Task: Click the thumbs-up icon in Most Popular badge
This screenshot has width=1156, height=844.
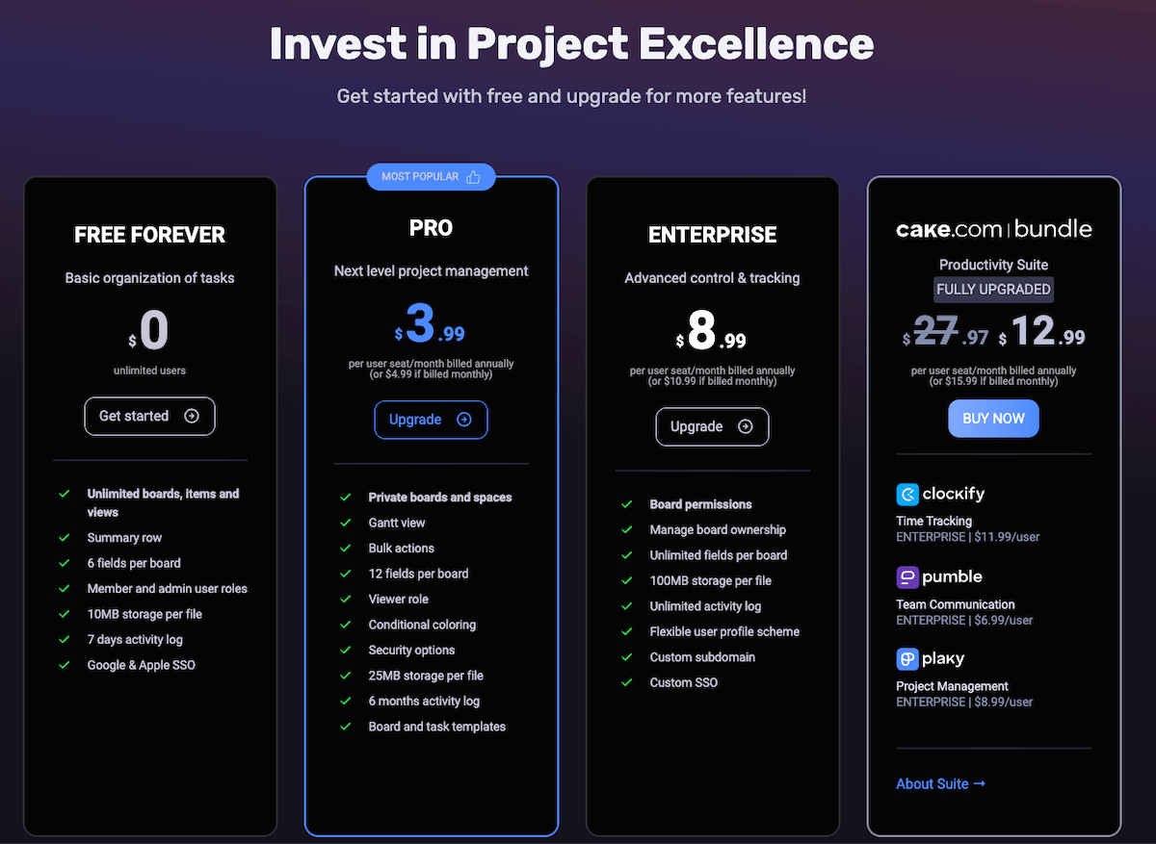Action: point(473,177)
